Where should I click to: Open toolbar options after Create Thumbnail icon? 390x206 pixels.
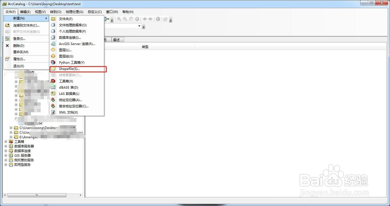171,20
